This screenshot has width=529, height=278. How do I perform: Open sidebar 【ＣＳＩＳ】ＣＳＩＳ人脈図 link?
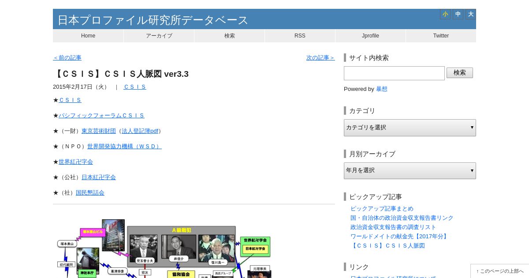(387, 246)
